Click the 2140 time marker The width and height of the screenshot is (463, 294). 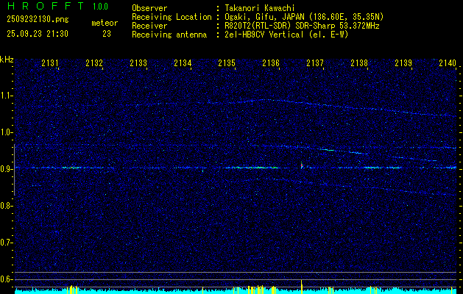[x=447, y=64]
